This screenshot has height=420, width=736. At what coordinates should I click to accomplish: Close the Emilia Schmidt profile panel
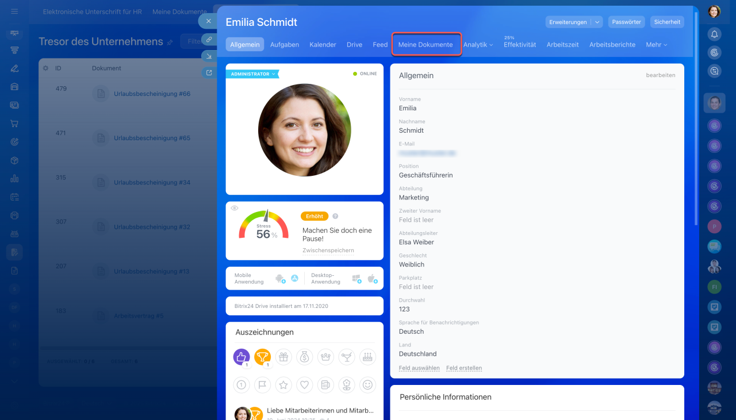[x=208, y=21]
